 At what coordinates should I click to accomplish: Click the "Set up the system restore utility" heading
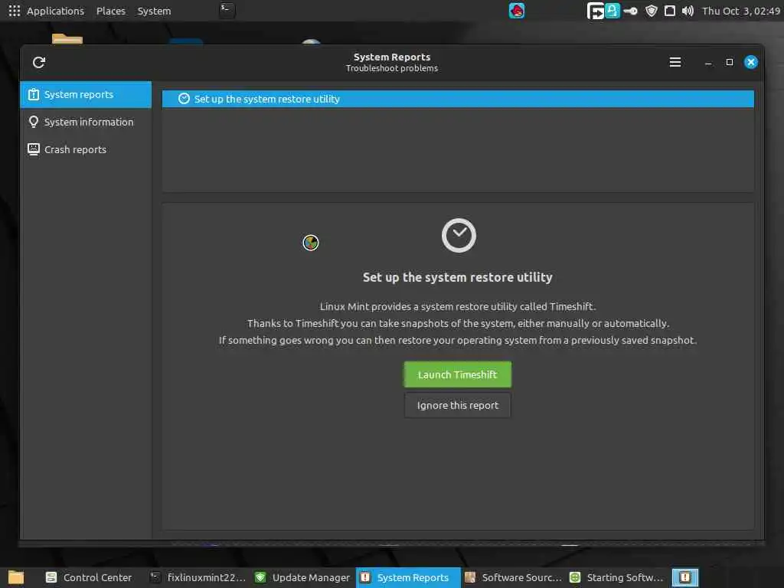click(458, 277)
